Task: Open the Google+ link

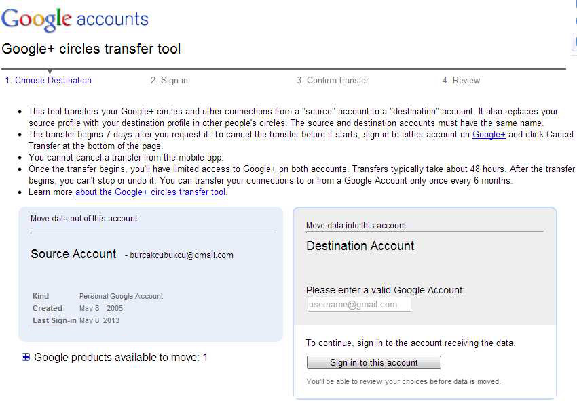Action: [489, 135]
